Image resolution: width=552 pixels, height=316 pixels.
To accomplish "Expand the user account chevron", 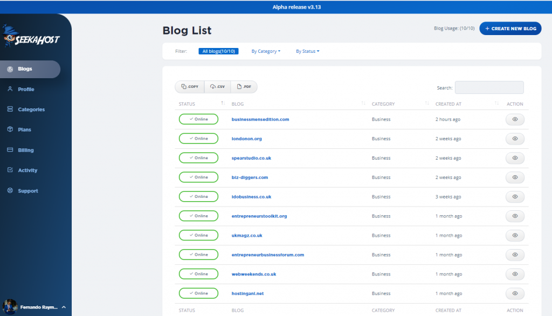I will 64,307.
